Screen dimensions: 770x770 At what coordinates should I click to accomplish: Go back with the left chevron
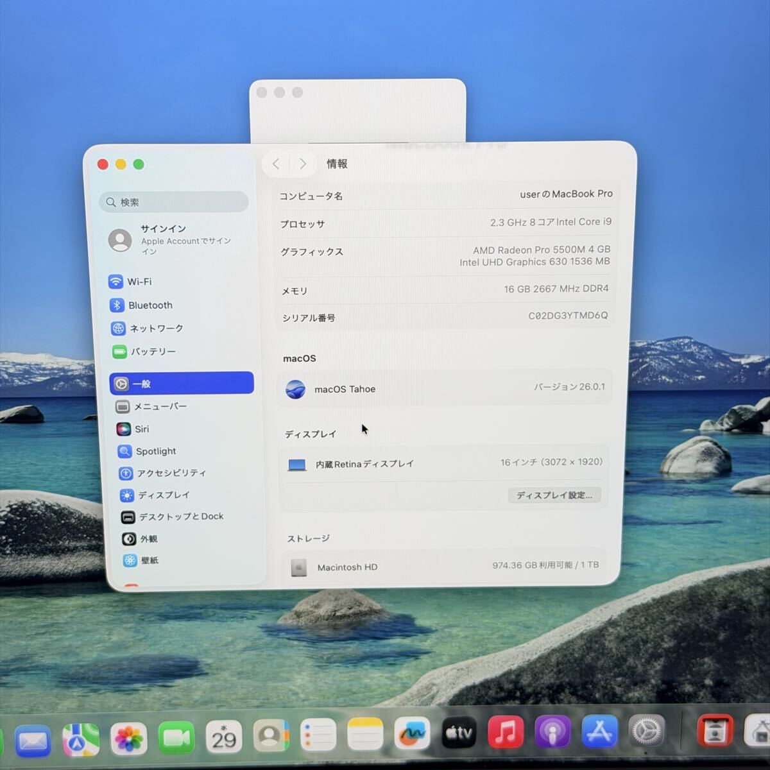tap(276, 164)
